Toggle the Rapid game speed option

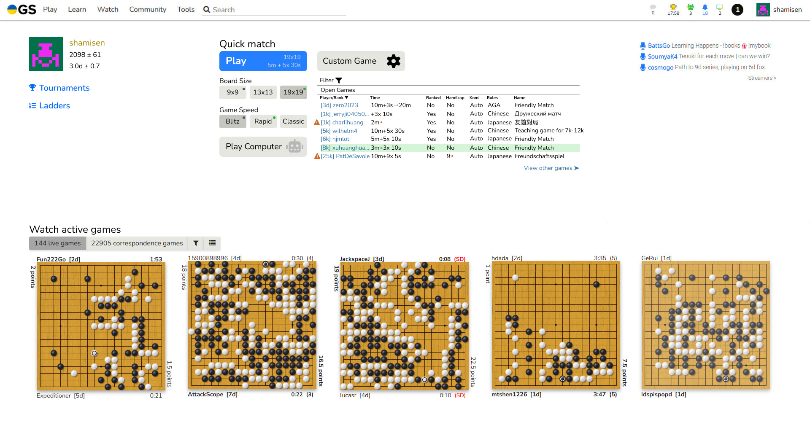pyautogui.click(x=263, y=121)
